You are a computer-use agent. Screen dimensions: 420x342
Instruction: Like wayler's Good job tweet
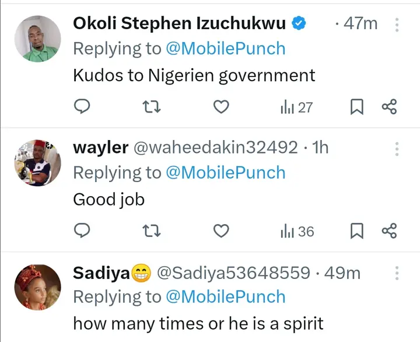click(x=220, y=232)
